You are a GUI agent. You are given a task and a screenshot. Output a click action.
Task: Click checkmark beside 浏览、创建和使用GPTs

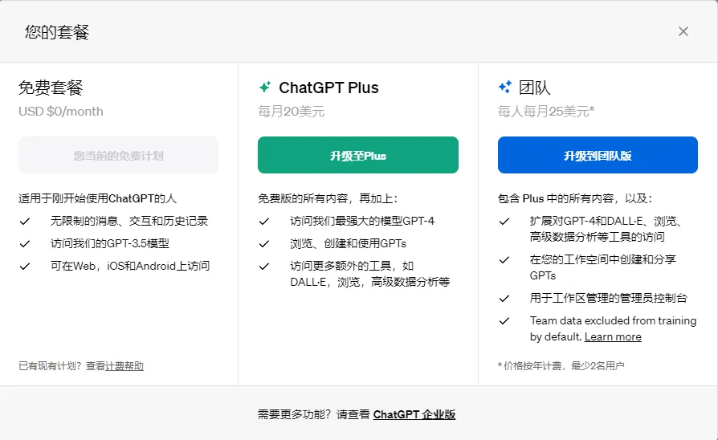(x=264, y=244)
